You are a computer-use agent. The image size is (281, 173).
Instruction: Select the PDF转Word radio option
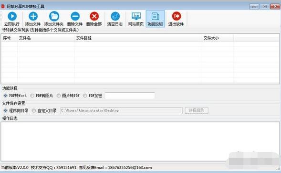[5, 96]
